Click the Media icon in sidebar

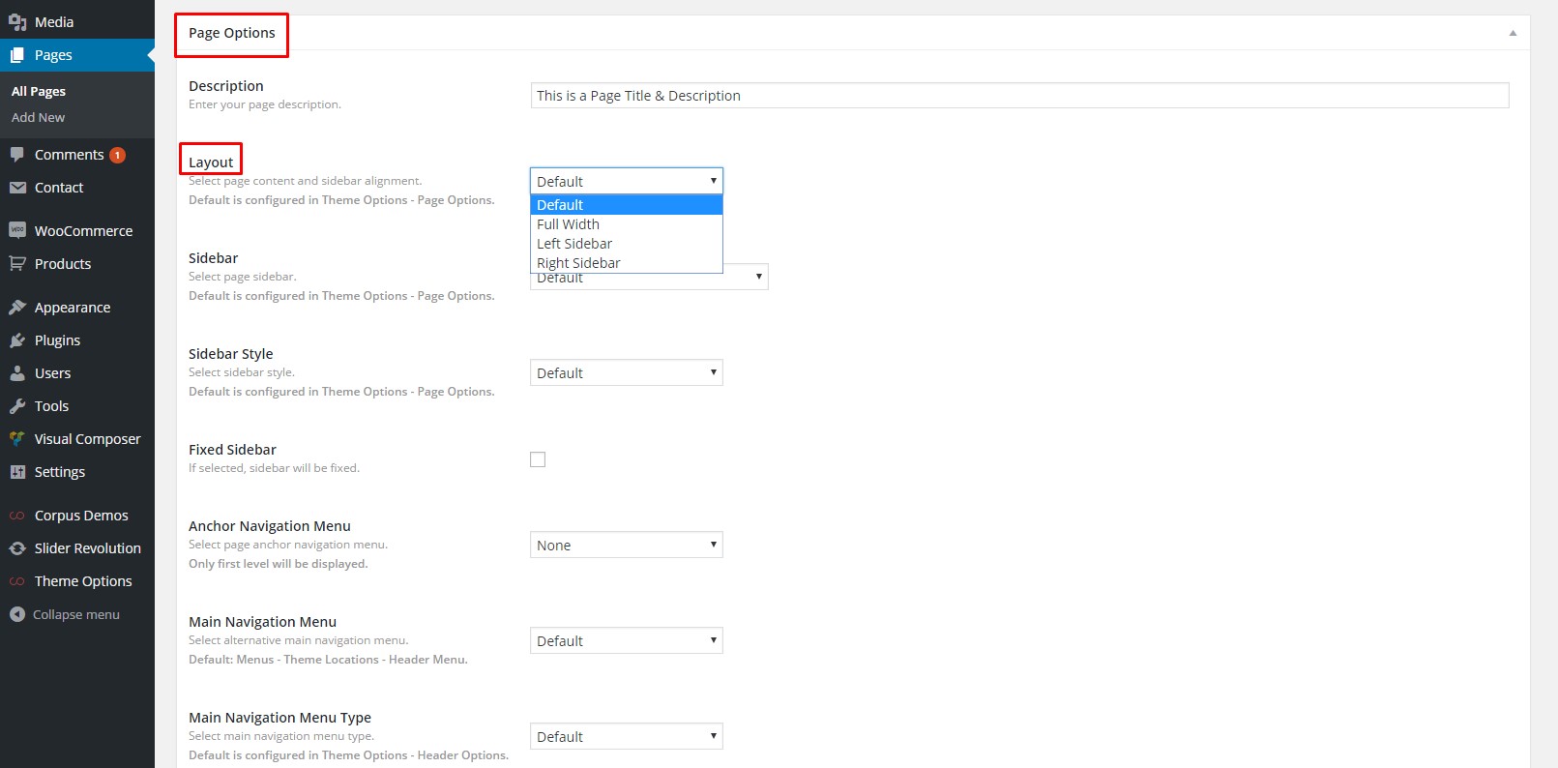(17, 21)
